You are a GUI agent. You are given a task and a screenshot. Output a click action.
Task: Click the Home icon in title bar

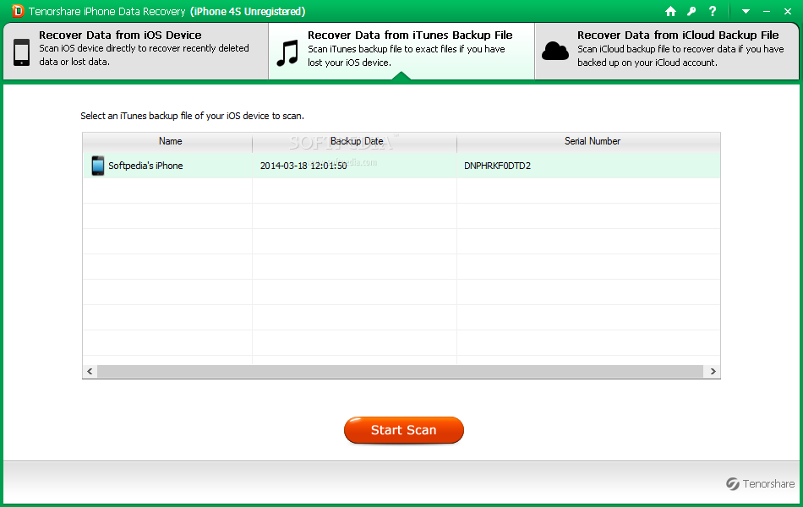pos(670,11)
